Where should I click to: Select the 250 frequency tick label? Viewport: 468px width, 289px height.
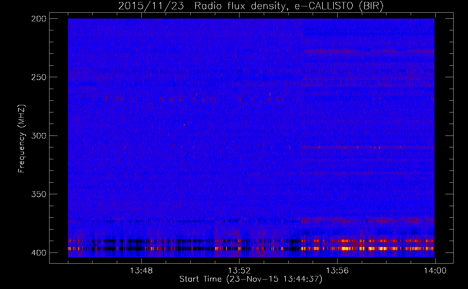[x=39, y=77]
